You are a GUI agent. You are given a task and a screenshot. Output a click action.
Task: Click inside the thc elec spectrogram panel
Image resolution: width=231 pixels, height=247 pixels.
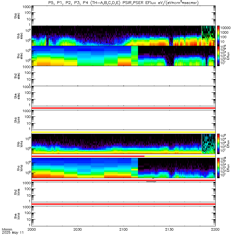click(x=124, y=56)
